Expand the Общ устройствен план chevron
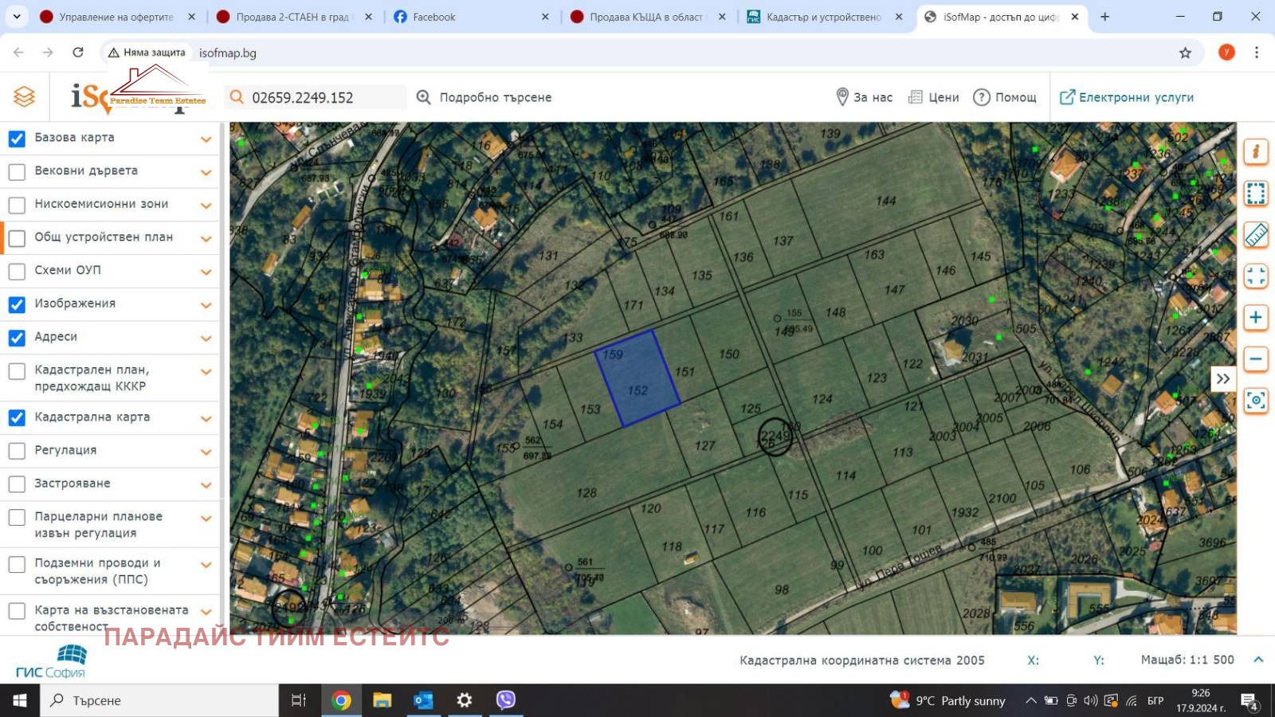Viewport: 1275px width, 717px height. pos(206,238)
